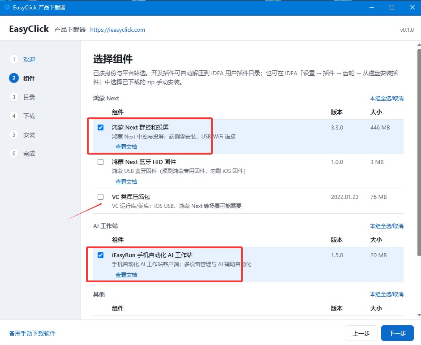Open step 3 目录

click(x=22, y=97)
